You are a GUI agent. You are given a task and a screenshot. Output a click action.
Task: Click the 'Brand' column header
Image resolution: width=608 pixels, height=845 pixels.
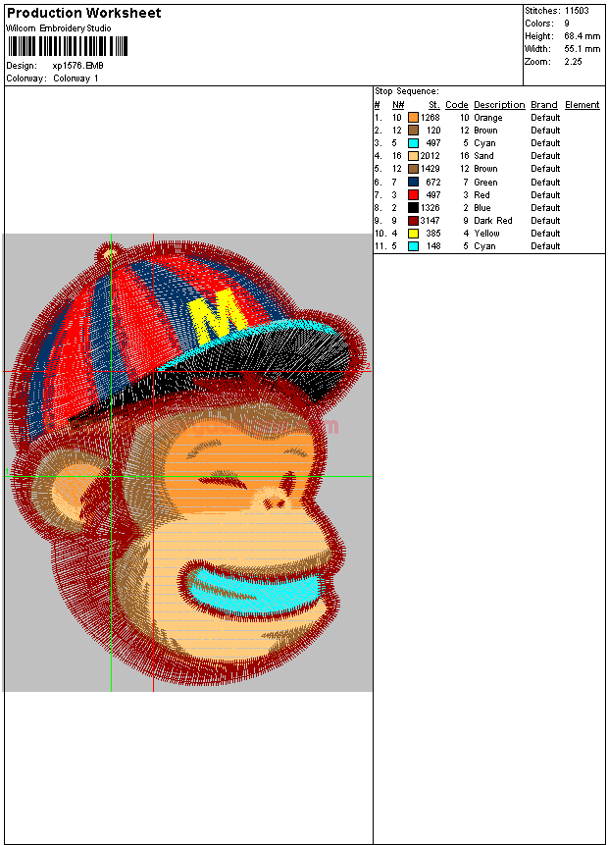[x=544, y=105]
